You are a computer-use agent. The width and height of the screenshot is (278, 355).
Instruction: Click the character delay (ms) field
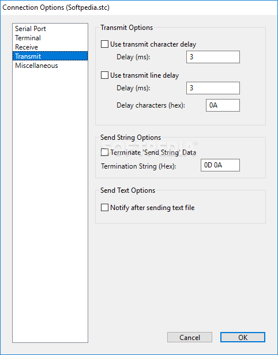(213, 57)
